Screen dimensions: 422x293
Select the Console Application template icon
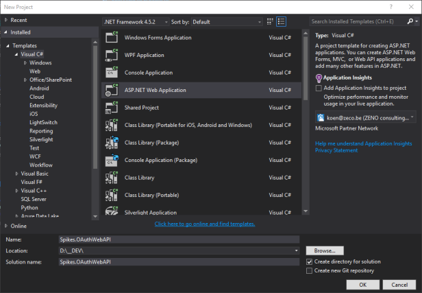point(112,73)
